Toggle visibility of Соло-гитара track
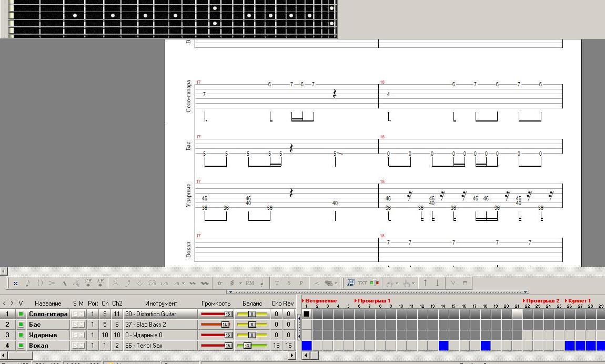 coord(21,314)
